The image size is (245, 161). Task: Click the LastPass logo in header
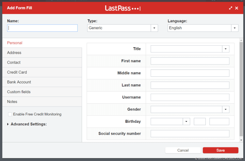[122, 8]
